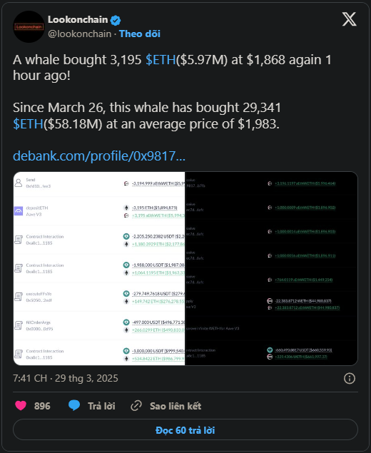Image resolution: width=371 pixels, height=453 pixels.
Task: Follow Lookonchain via Theo dõi
Action: pos(140,34)
